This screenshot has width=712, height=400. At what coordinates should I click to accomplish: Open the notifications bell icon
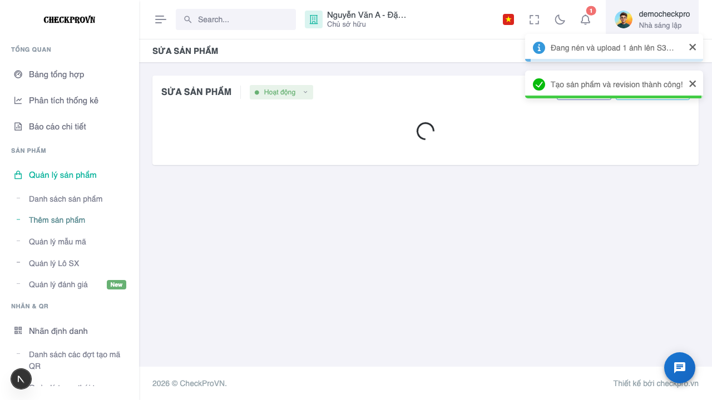click(x=585, y=19)
